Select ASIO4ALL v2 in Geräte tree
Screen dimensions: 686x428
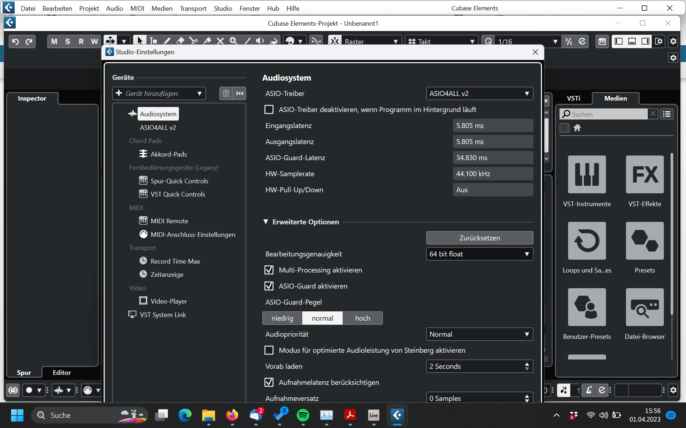pyautogui.click(x=158, y=127)
